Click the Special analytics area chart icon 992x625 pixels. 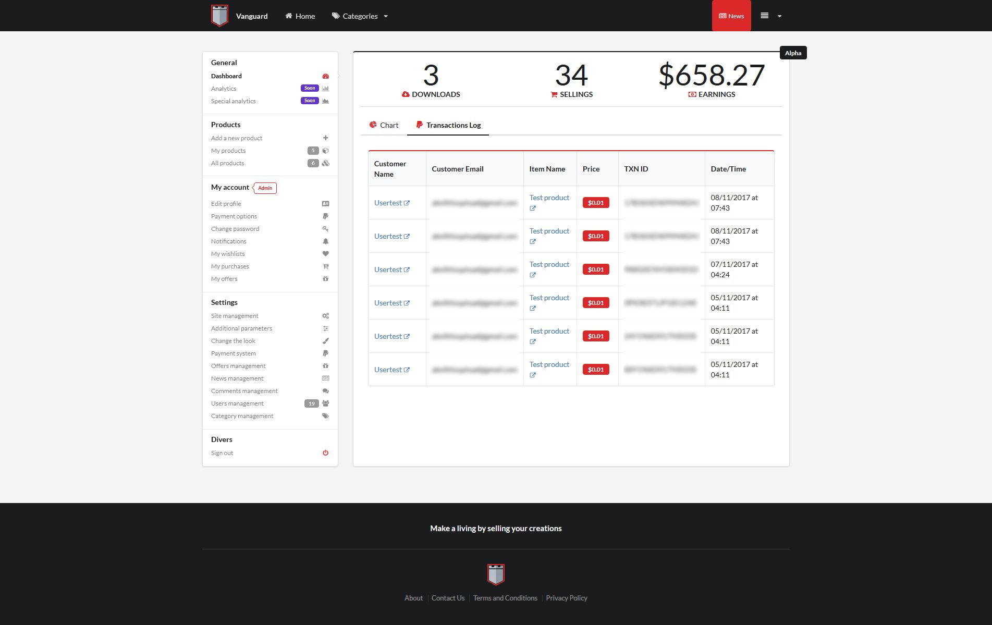[325, 101]
